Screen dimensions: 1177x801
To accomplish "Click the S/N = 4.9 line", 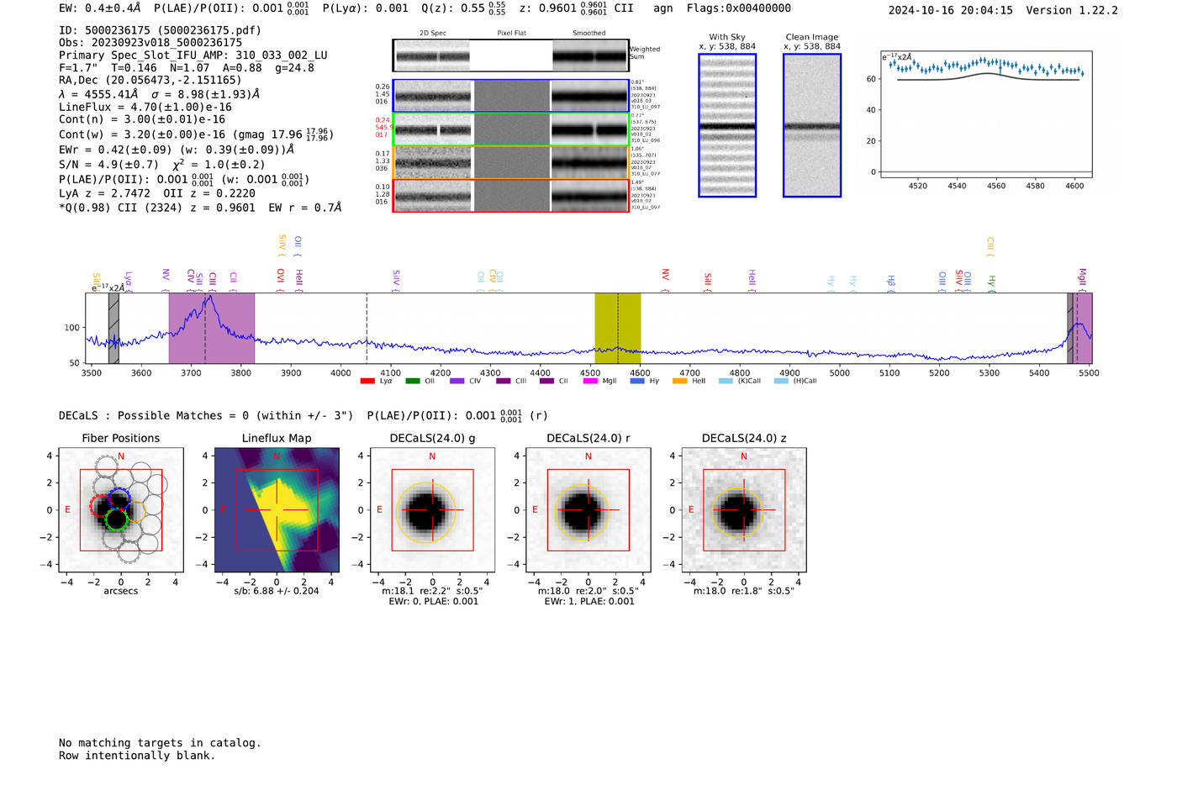I will coord(162,165).
